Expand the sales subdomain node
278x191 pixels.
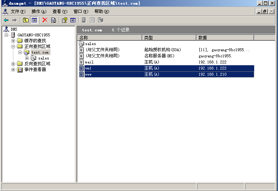[27, 58]
